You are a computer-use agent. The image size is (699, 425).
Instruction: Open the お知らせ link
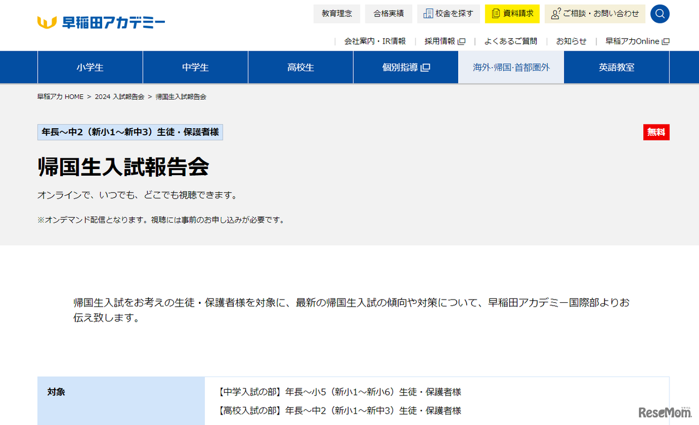tap(571, 41)
